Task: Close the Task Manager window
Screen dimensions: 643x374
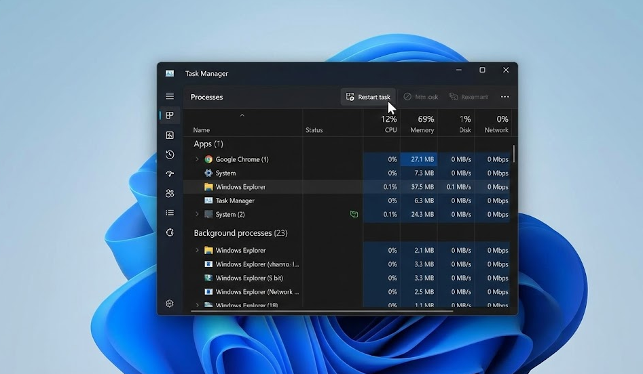Action: (506, 70)
